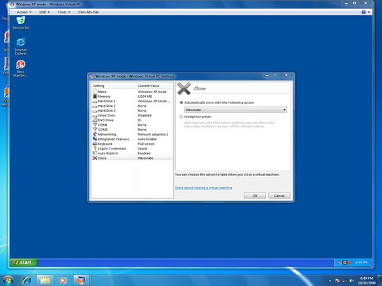Launch the Internet Explorer desktop shortcut

[21, 46]
